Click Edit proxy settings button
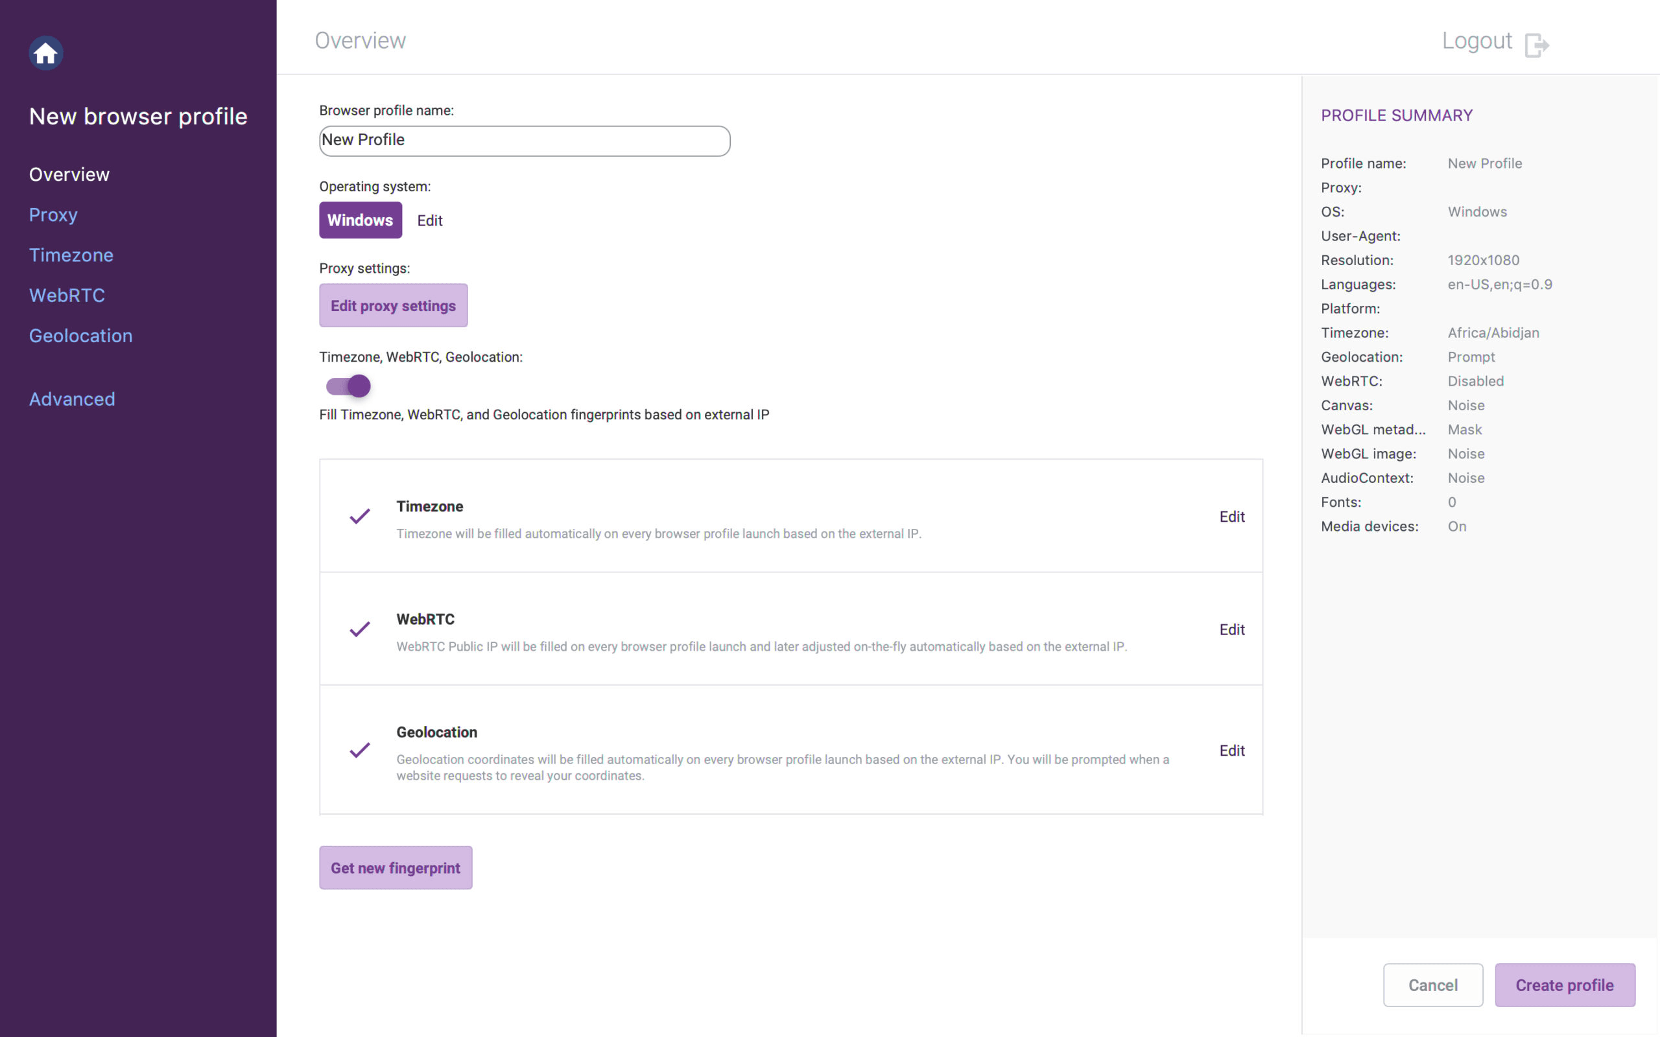This screenshot has height=1037, width=1660. coord(394,306)
